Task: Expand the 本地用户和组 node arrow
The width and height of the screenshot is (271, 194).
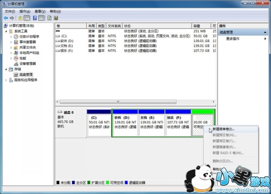Action: 11,53
